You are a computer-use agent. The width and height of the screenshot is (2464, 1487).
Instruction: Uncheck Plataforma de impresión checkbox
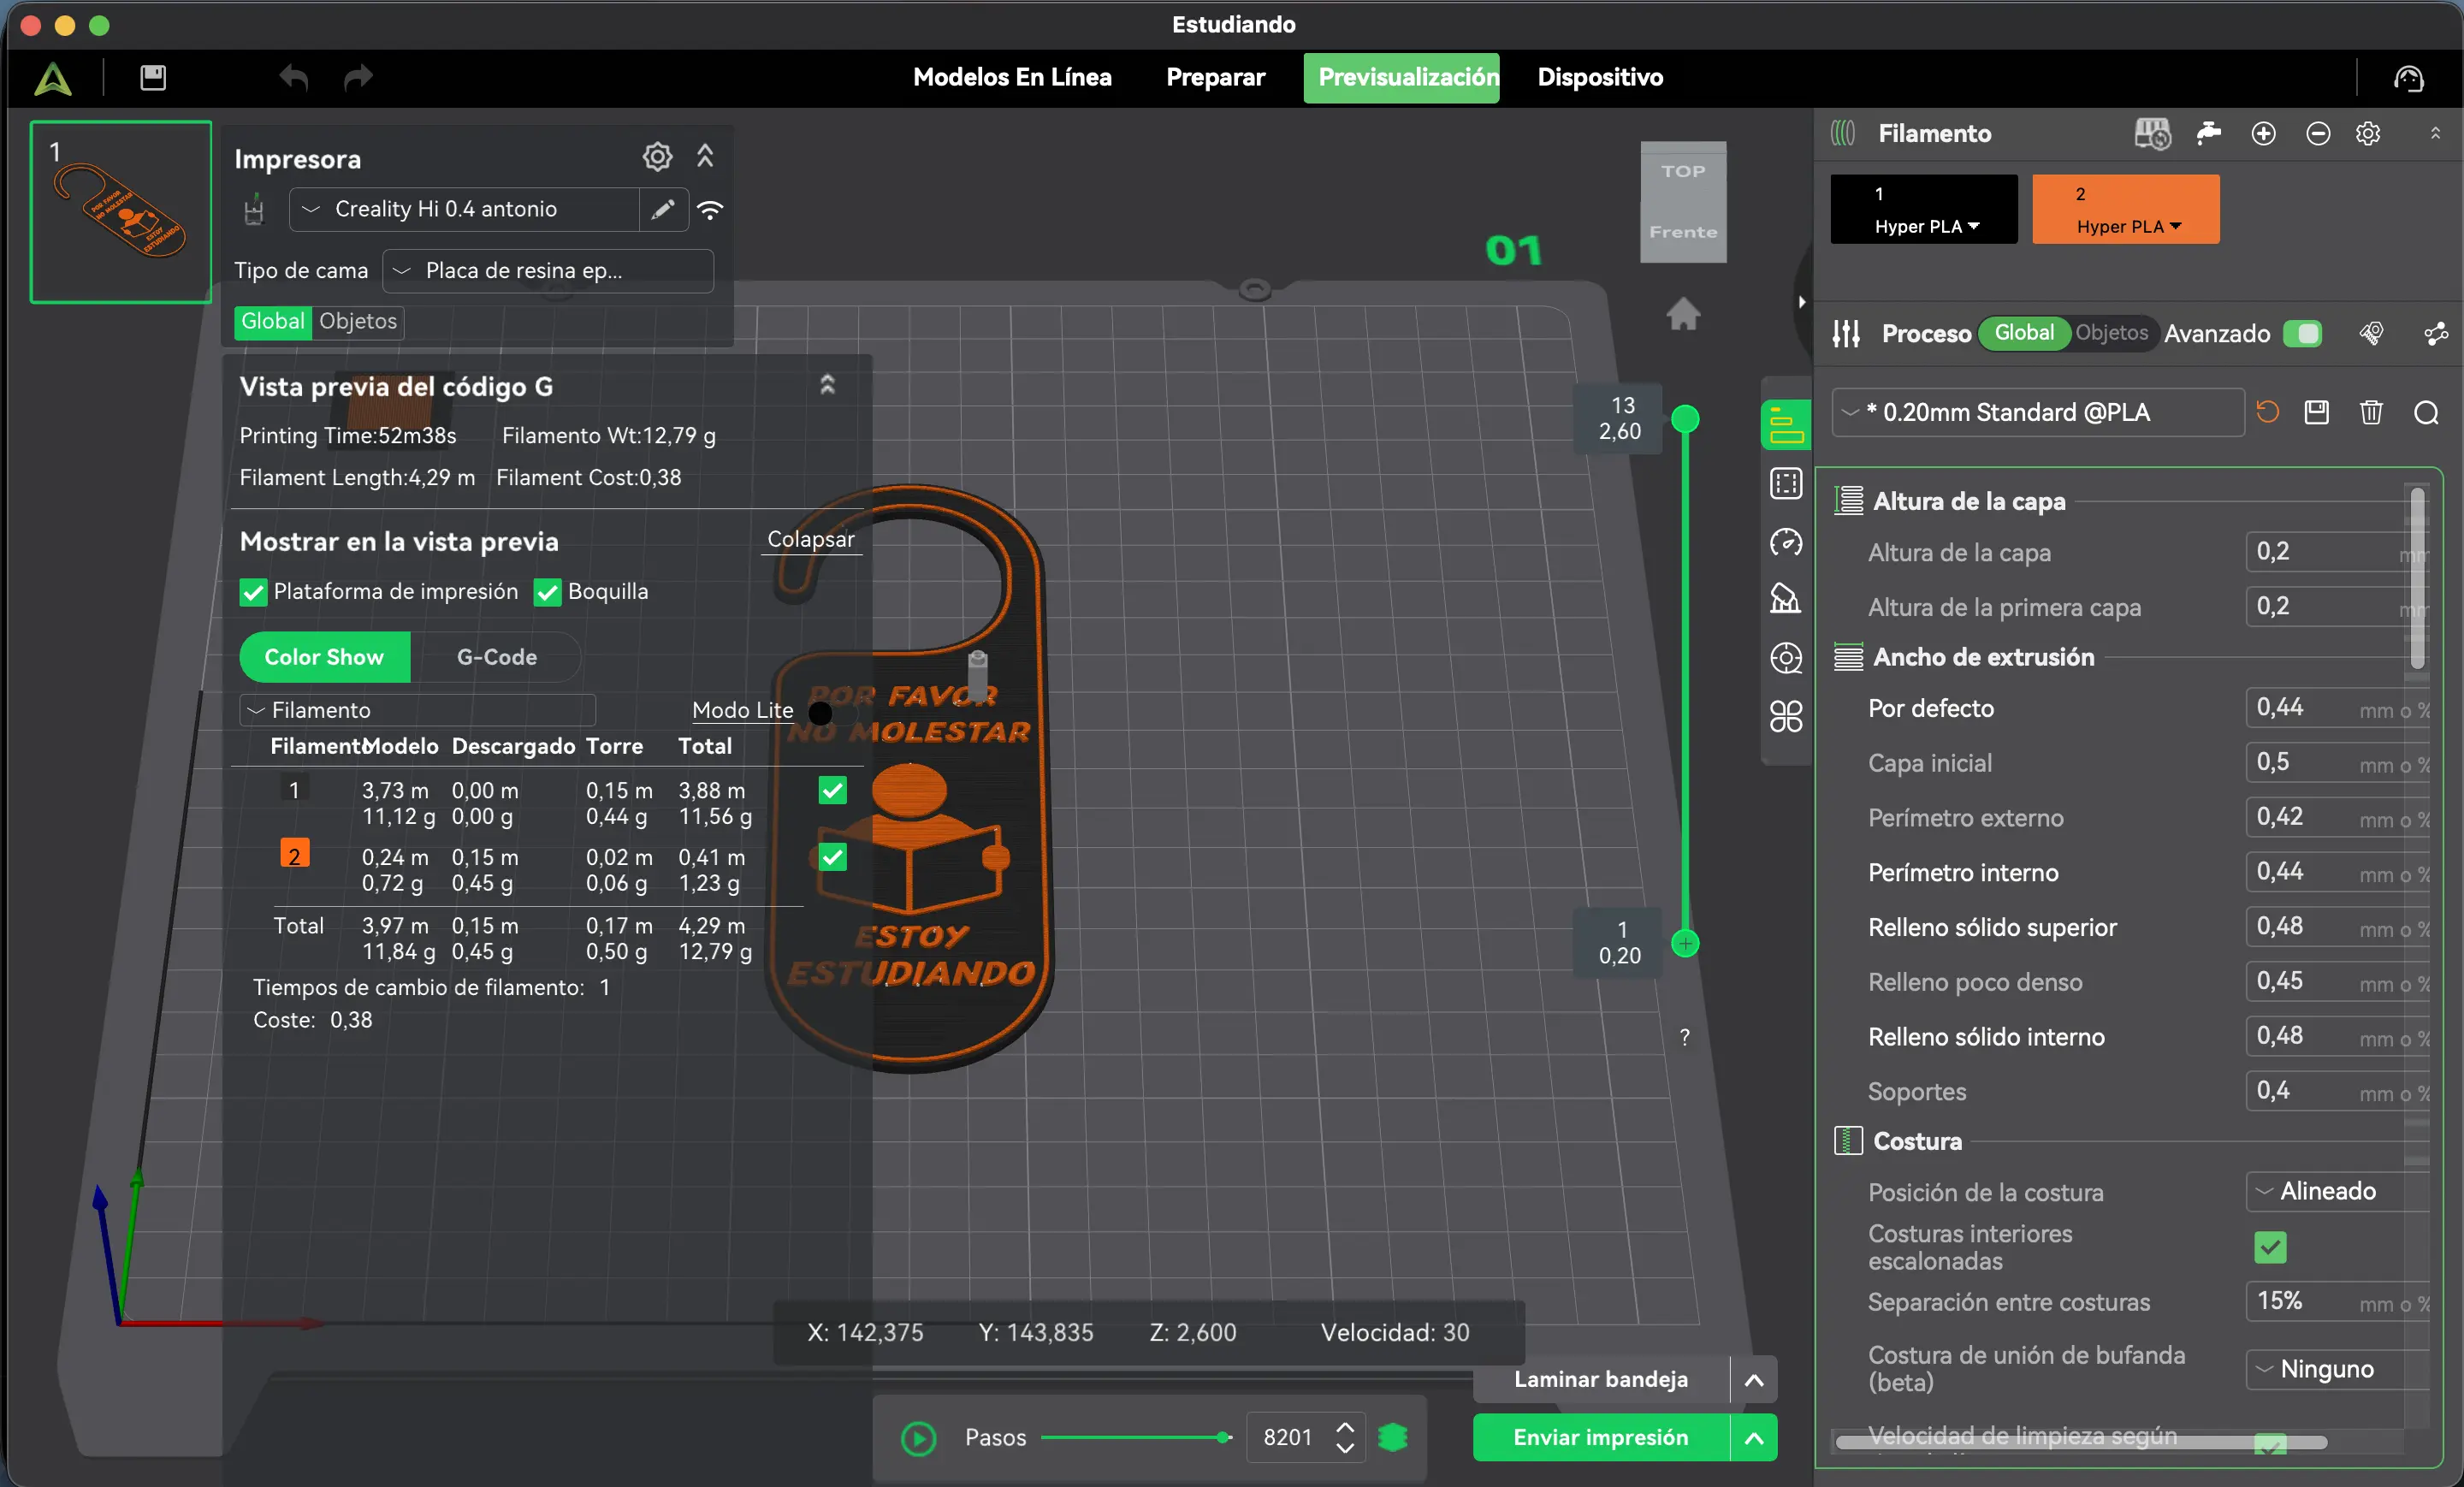(x=253, y=592)
